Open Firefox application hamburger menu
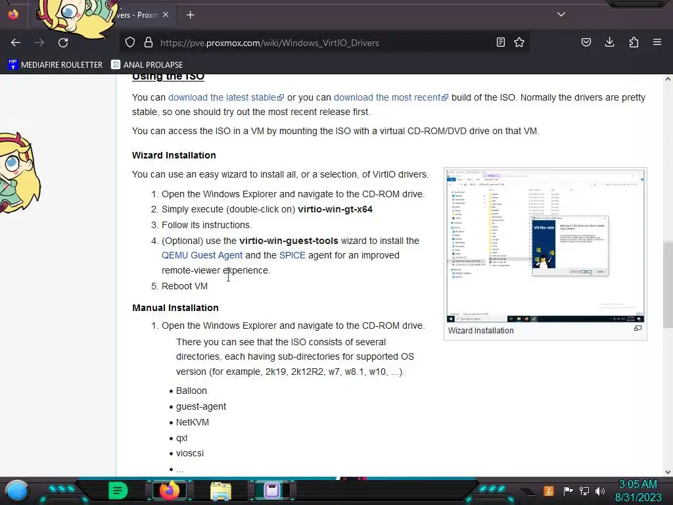The image size is (673, 505). pos(657,43)
